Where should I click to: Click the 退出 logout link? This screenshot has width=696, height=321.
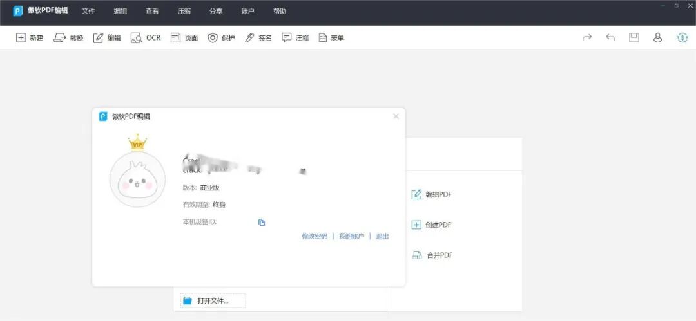[382, 236]
